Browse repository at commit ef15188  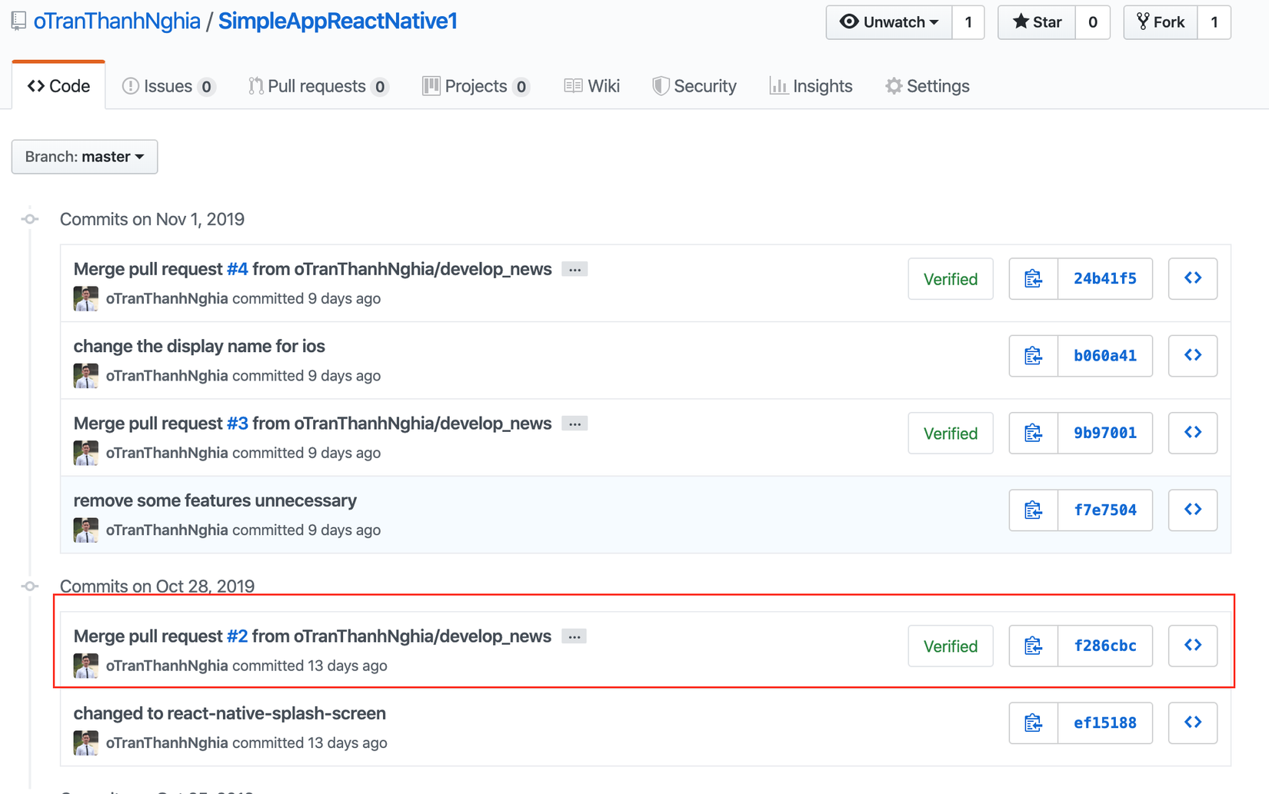click(x=1192, y=723)
